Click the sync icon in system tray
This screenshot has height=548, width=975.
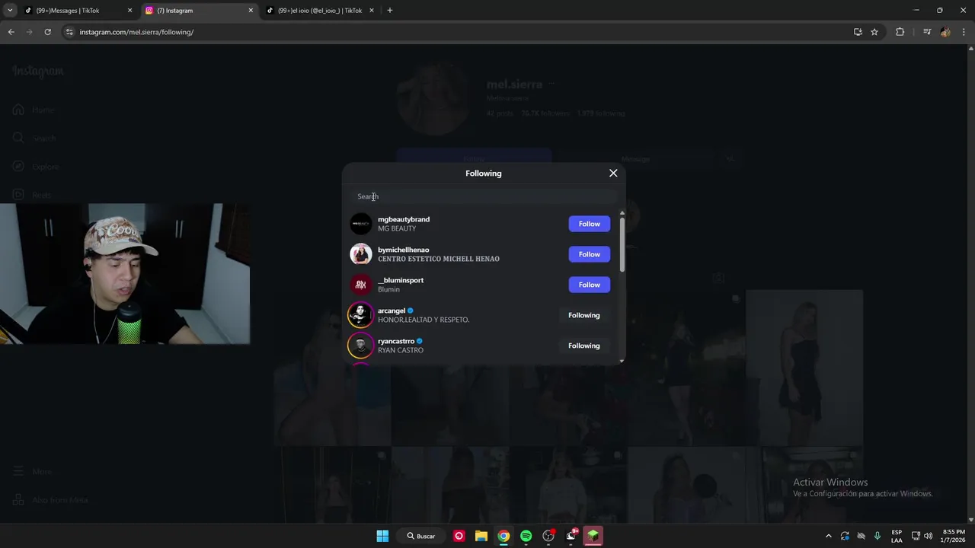845,536
